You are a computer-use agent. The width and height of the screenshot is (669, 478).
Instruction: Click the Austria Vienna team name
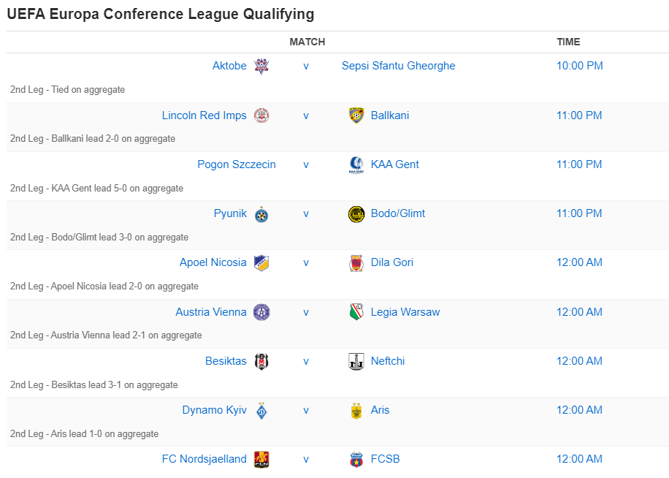point(210,311)
